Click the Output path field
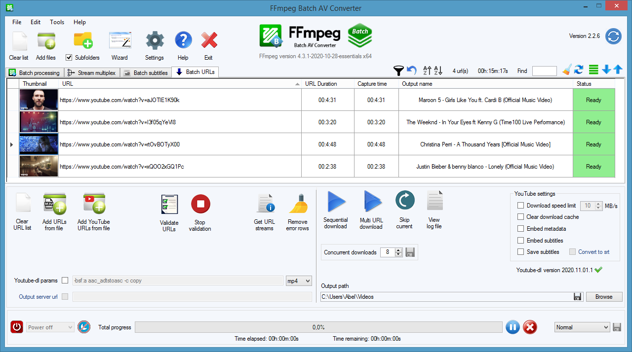Image resolution: width=632 pixels, height=352 pixels. tap(446, 297)
